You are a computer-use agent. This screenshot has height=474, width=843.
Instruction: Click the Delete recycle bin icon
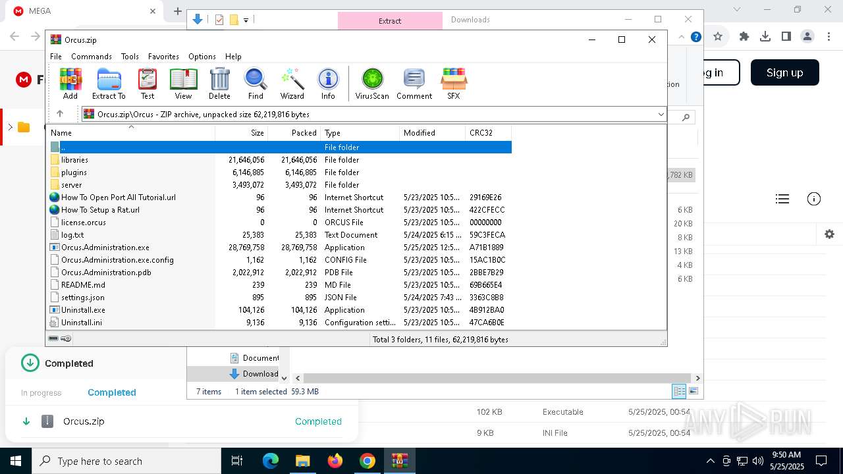219,84
